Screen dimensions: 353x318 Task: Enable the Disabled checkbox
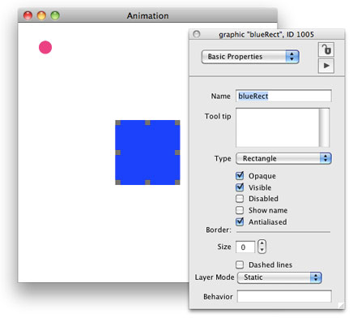coord(240,199)
